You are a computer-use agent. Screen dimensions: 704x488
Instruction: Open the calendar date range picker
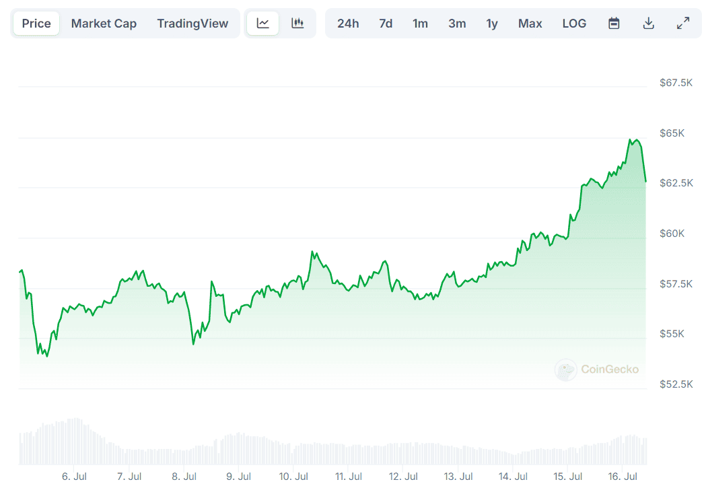(x=614, y=24)
